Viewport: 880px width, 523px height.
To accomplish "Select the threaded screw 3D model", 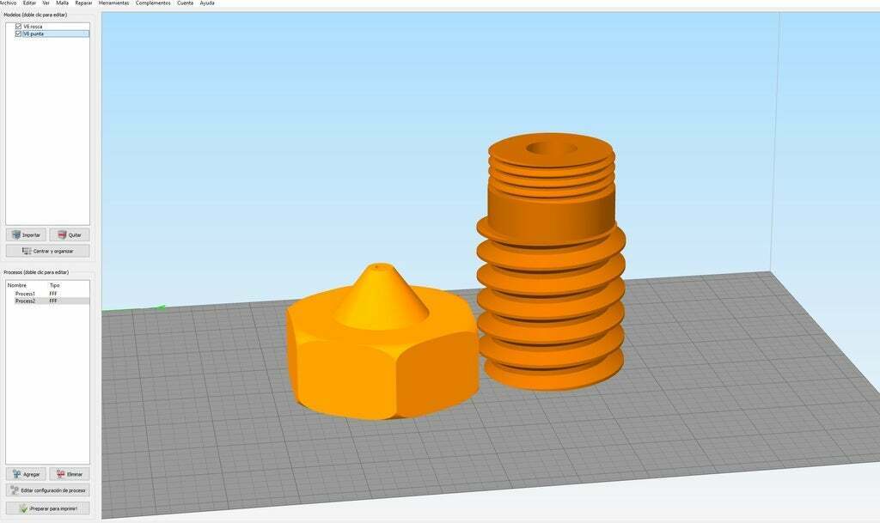I will click(x=551, y=261).
